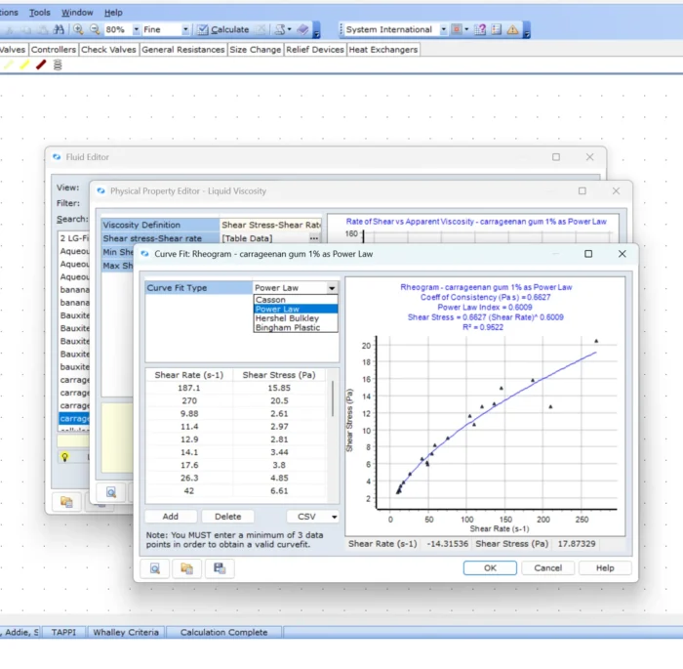Click the Shear Rate cell 26.3
This screenshot has width=683, height=669.
[189, 478]
